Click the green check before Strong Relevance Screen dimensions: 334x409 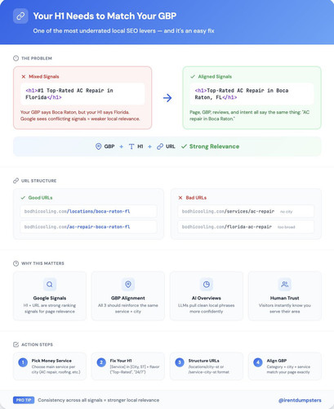184,146
